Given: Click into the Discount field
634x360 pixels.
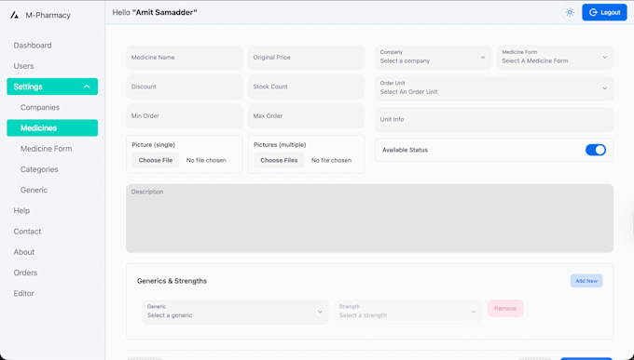Looking at the screenshot, I should point(185,87).
